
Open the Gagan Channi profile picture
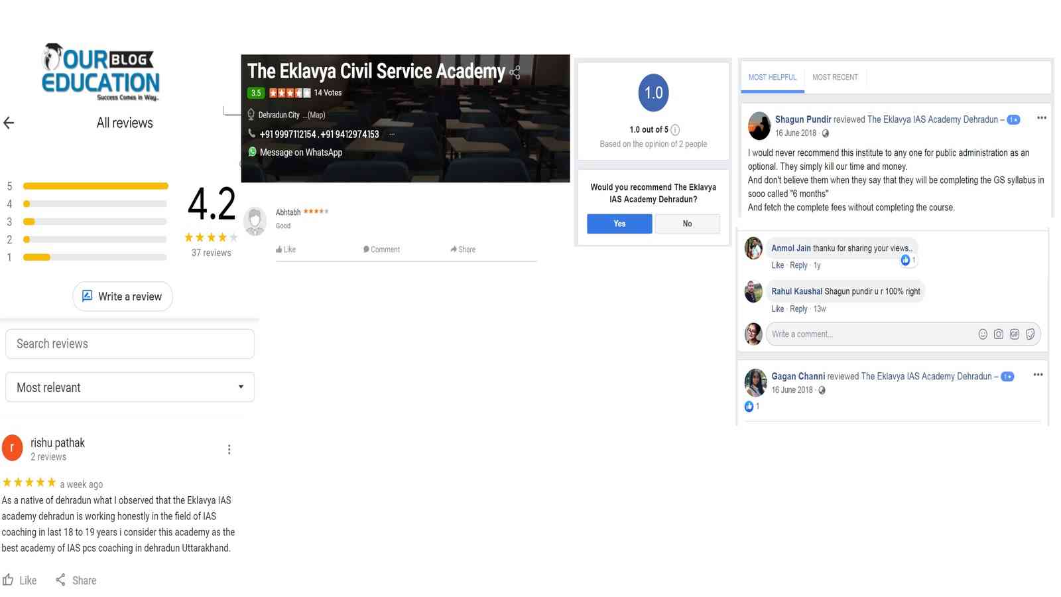[x=756, y=382]
